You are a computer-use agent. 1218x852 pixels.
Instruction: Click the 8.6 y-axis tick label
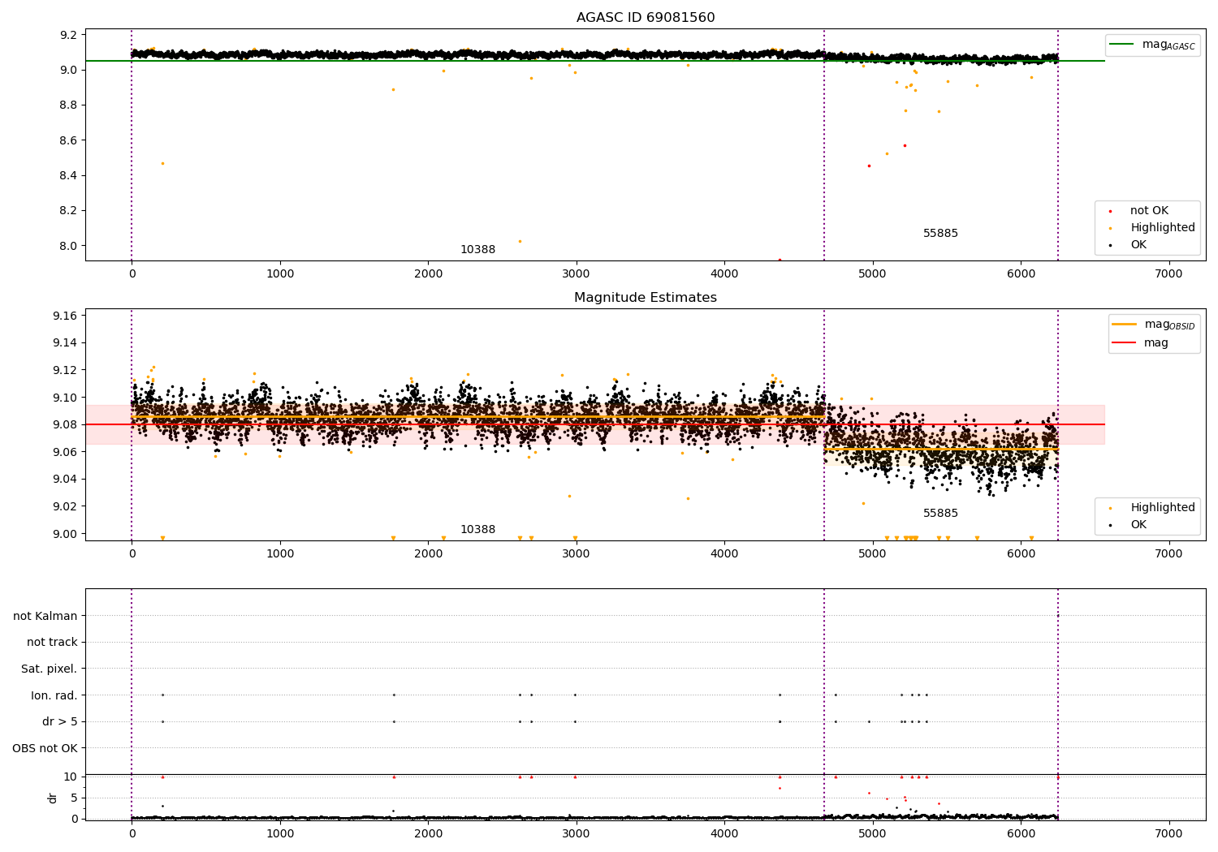(69, 140)
